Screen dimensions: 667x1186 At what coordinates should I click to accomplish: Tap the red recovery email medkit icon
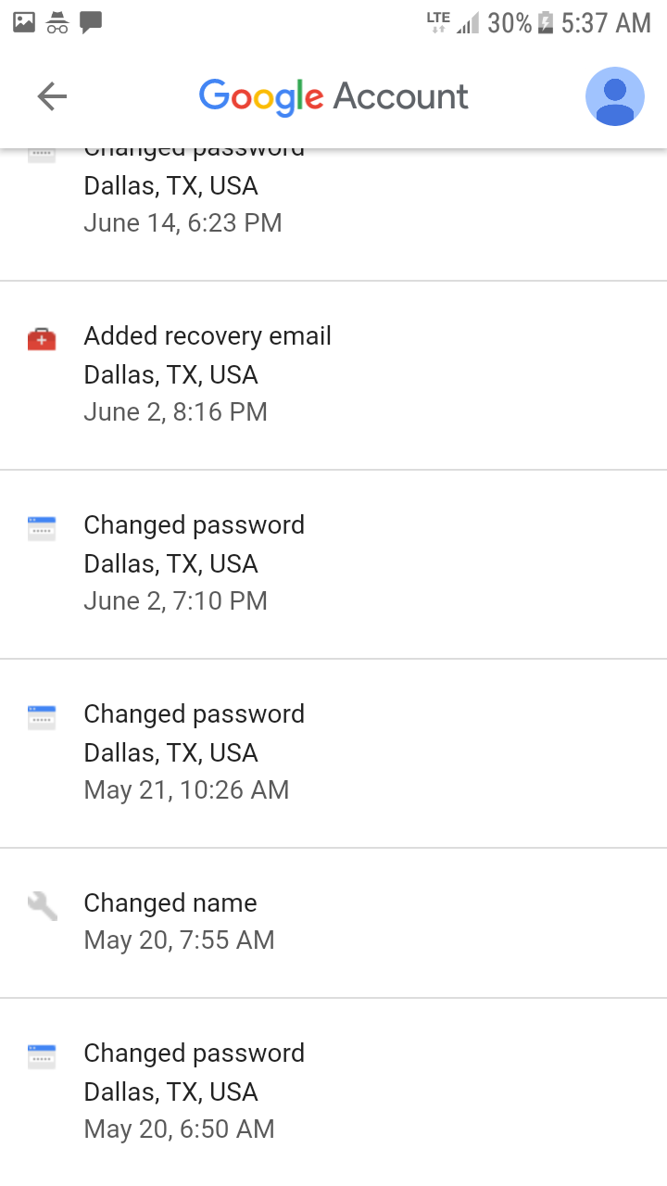[x=42, y=339]
